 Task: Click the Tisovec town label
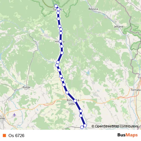57,10
